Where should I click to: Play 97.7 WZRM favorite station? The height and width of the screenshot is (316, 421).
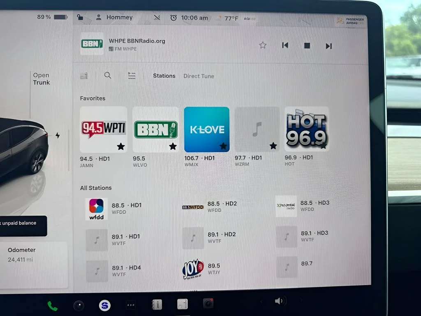tap(257, 129)
